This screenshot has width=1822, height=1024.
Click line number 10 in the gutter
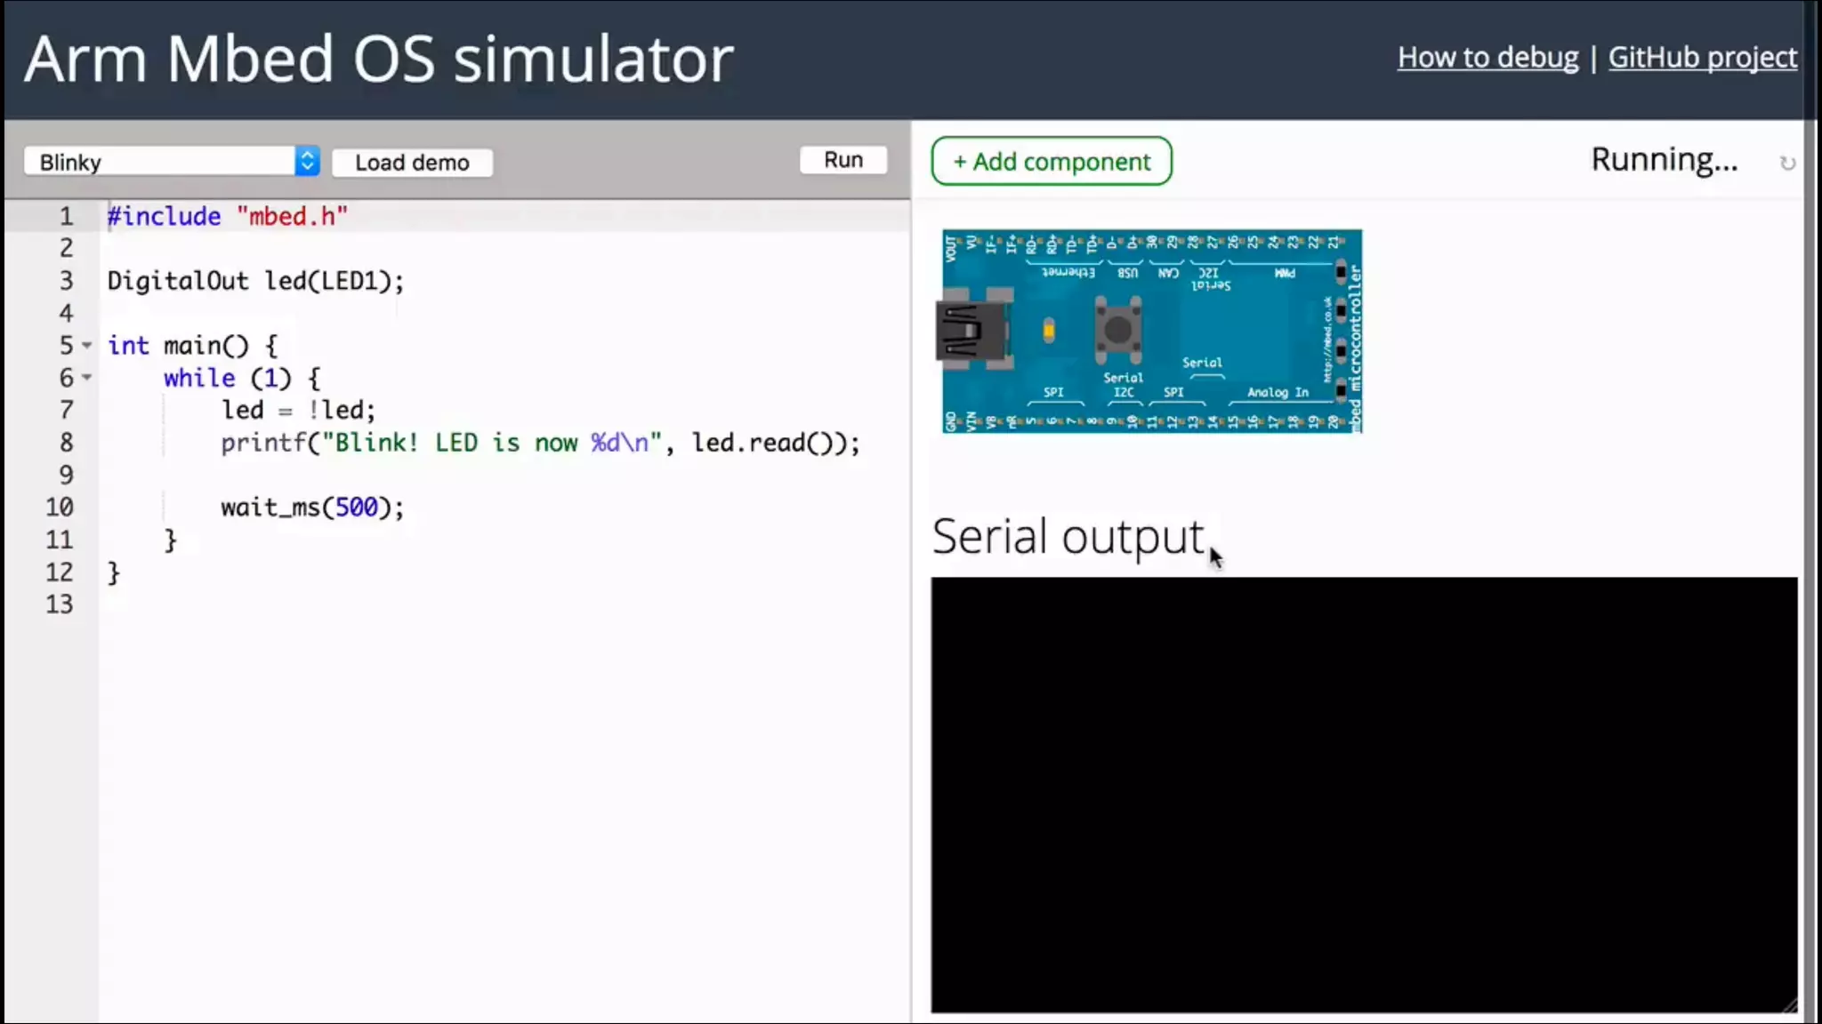coord(60,508)
